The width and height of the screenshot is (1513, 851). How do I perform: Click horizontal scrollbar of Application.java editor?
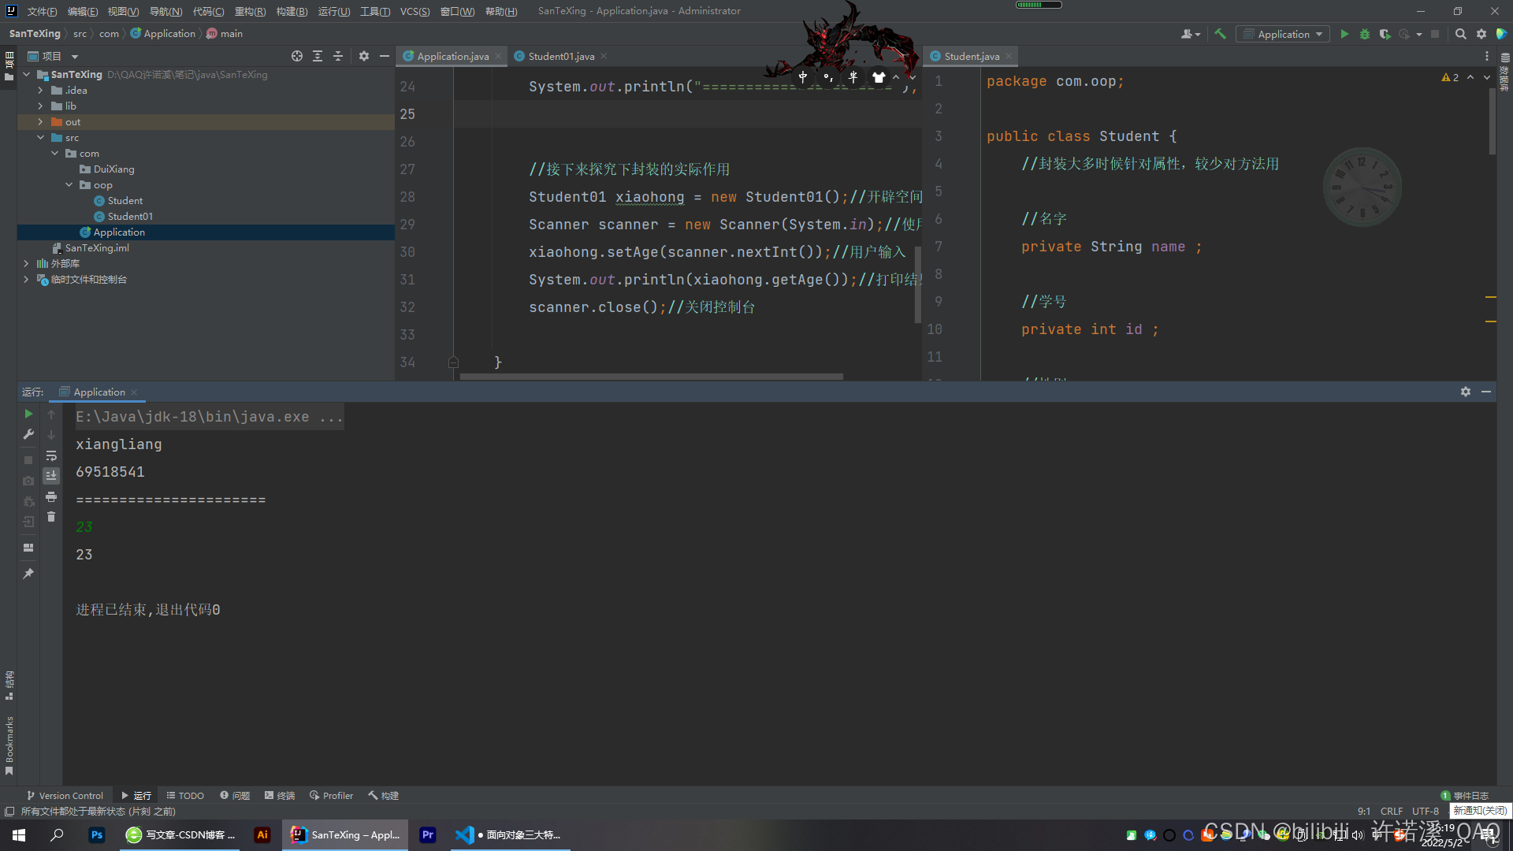pyautogui.click(x=651, y=377)
